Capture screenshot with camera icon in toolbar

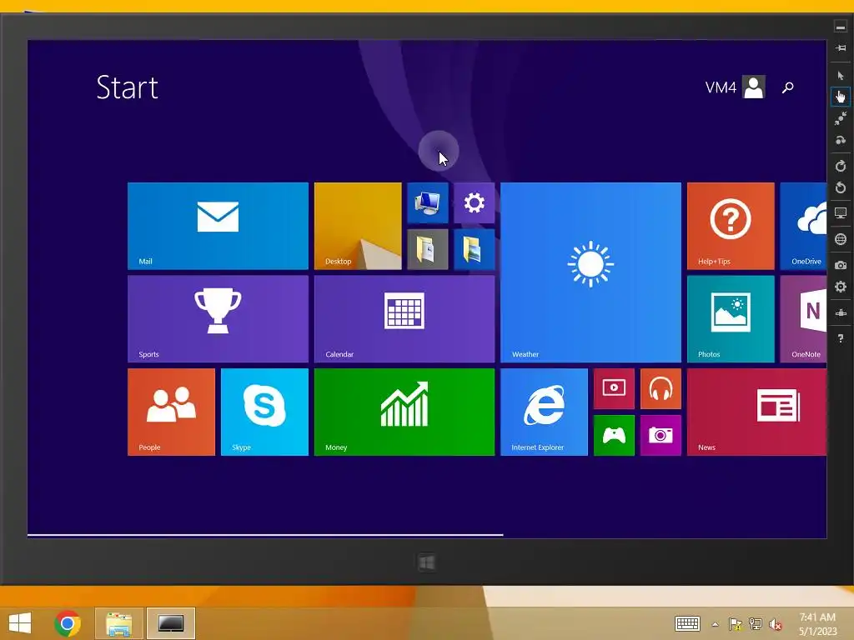point(841,265)
